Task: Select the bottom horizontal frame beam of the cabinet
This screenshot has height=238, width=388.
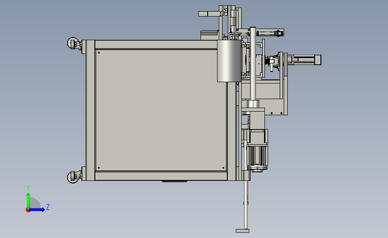Action: [161, 176]
